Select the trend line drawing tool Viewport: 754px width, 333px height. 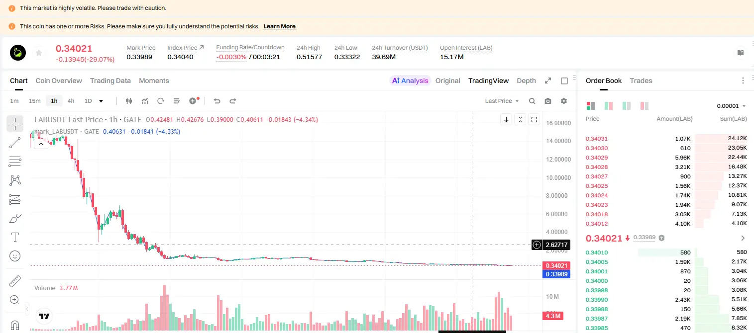point(15,143)
